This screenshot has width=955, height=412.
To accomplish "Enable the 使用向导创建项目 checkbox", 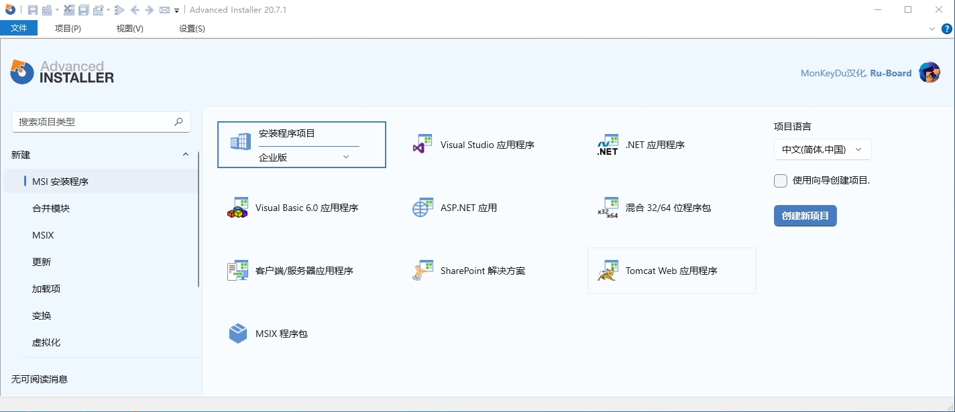I will point(781,181).
